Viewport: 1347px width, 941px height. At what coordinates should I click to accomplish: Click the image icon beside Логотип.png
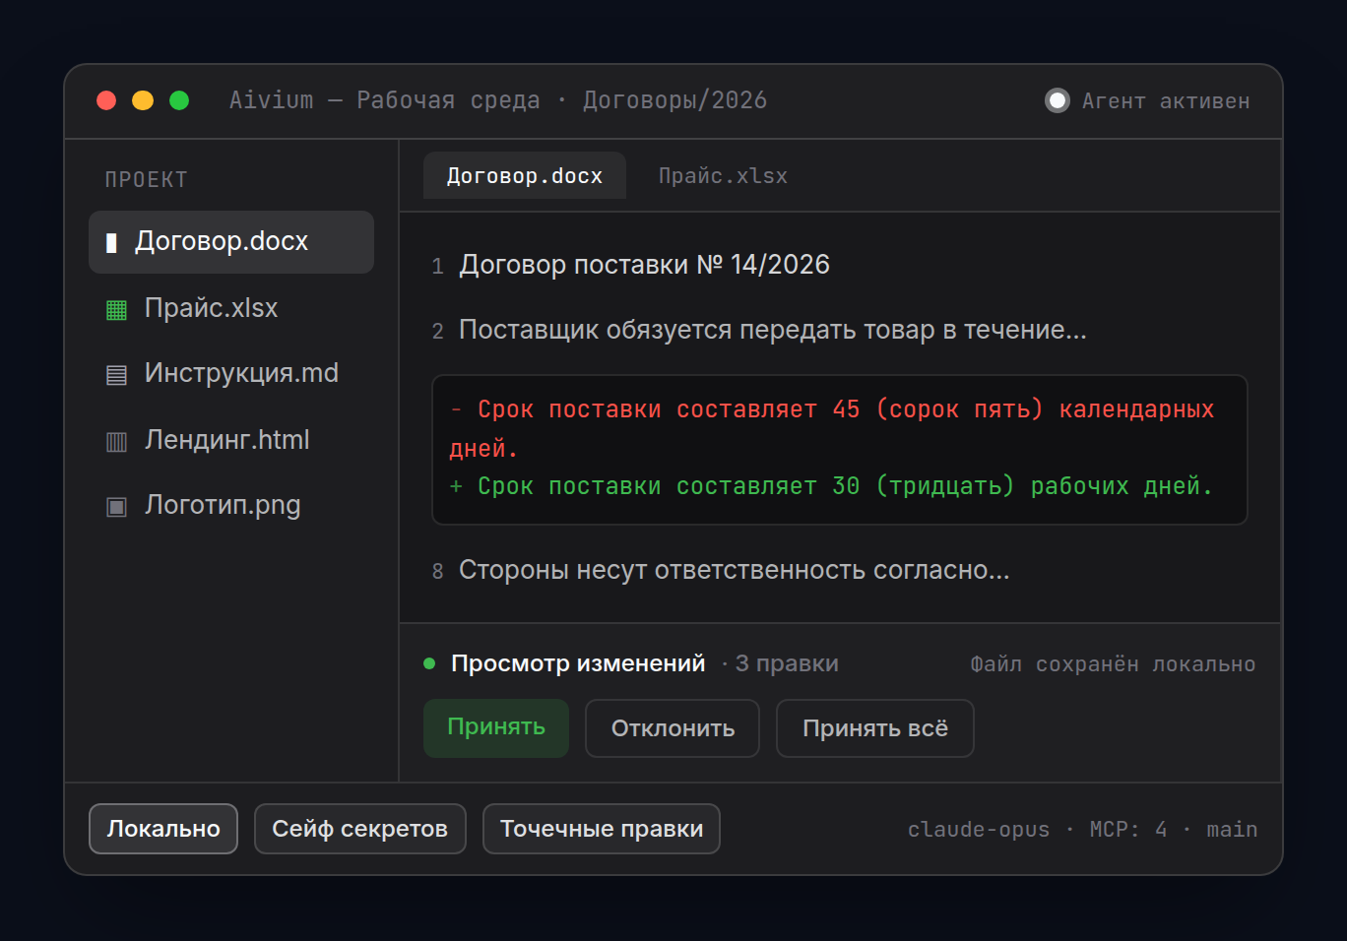pyautogui.click(x=116, y=506)
